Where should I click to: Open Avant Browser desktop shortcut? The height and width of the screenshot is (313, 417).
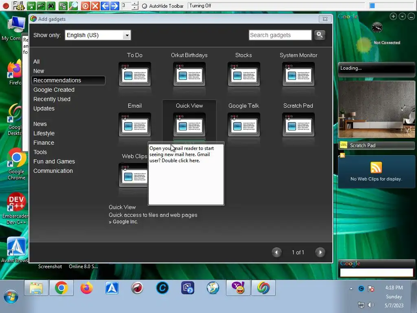tap(15, 250)
